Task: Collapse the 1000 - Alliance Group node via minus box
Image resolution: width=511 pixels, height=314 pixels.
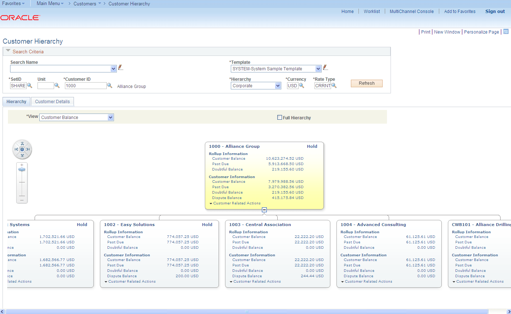Action: pyautogui.click(x=264, y=209)
